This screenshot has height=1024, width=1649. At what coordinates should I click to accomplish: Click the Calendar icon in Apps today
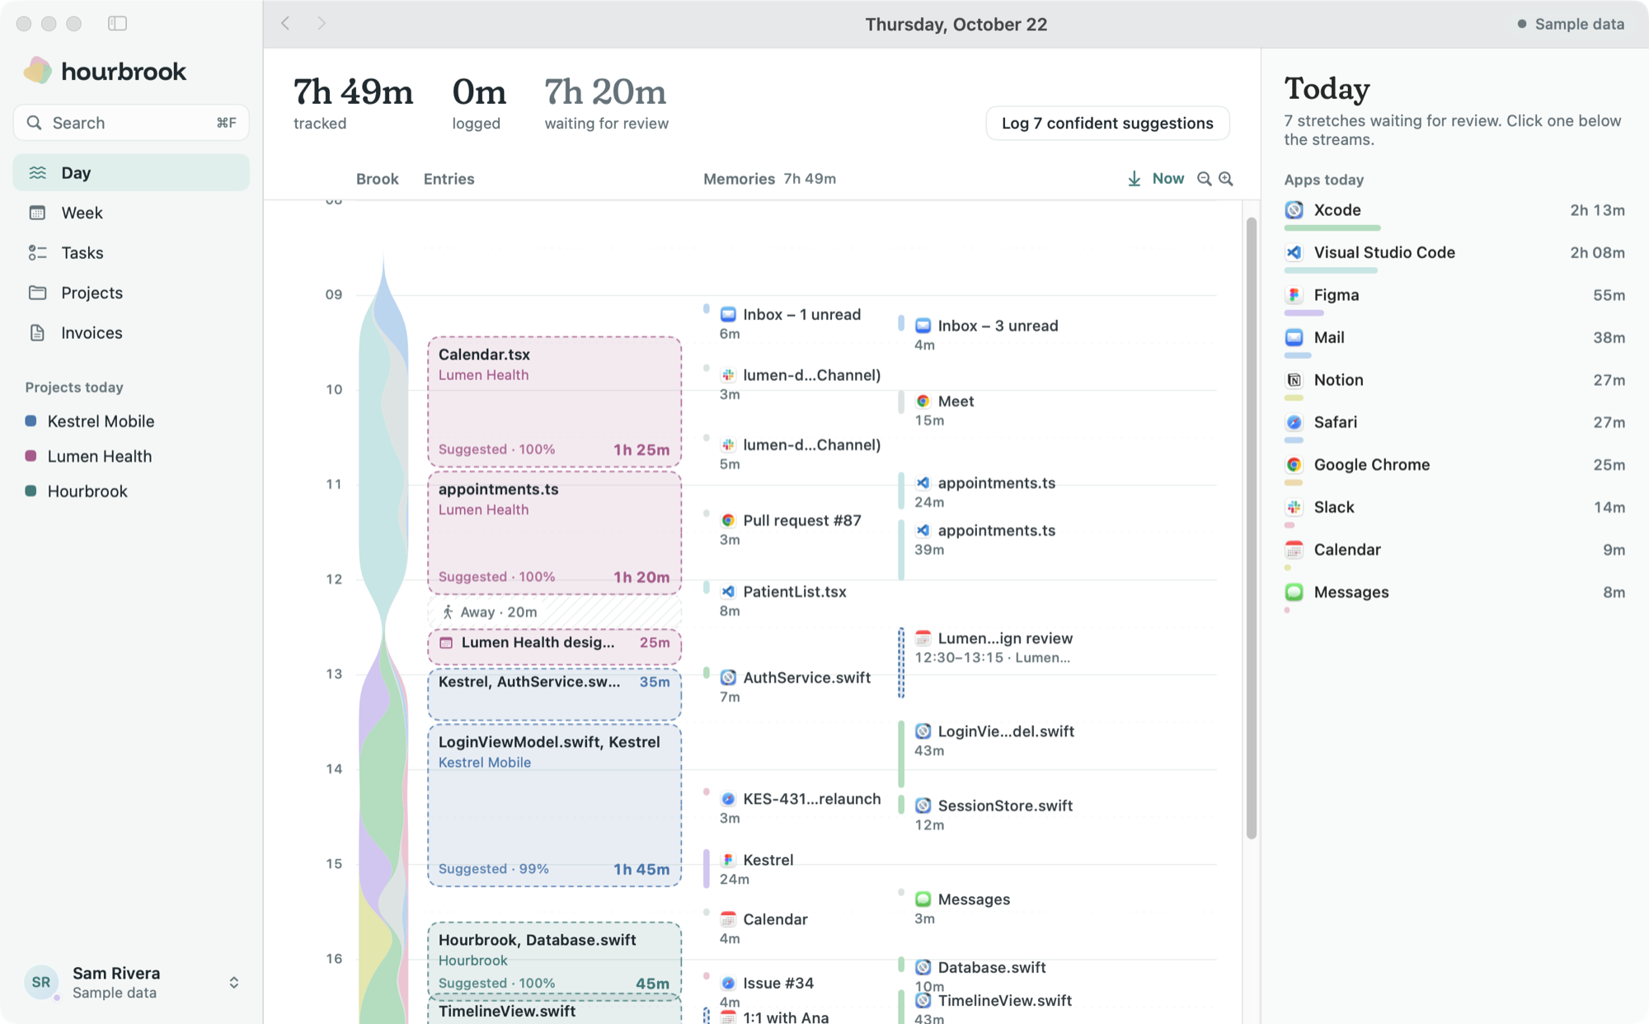[1294, 550]
